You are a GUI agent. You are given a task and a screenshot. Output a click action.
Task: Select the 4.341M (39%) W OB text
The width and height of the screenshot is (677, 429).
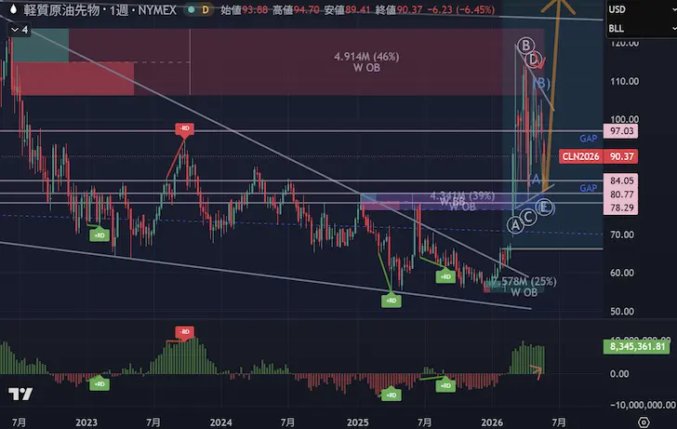[462, 201]
